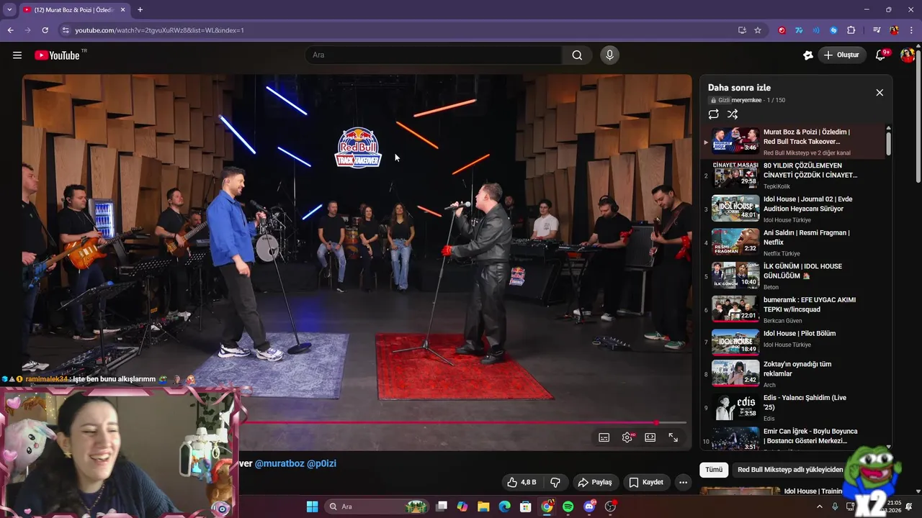The image size is (922, 518).
Task: Open the Windows Start menu
Action: click(x=312, y=506)
